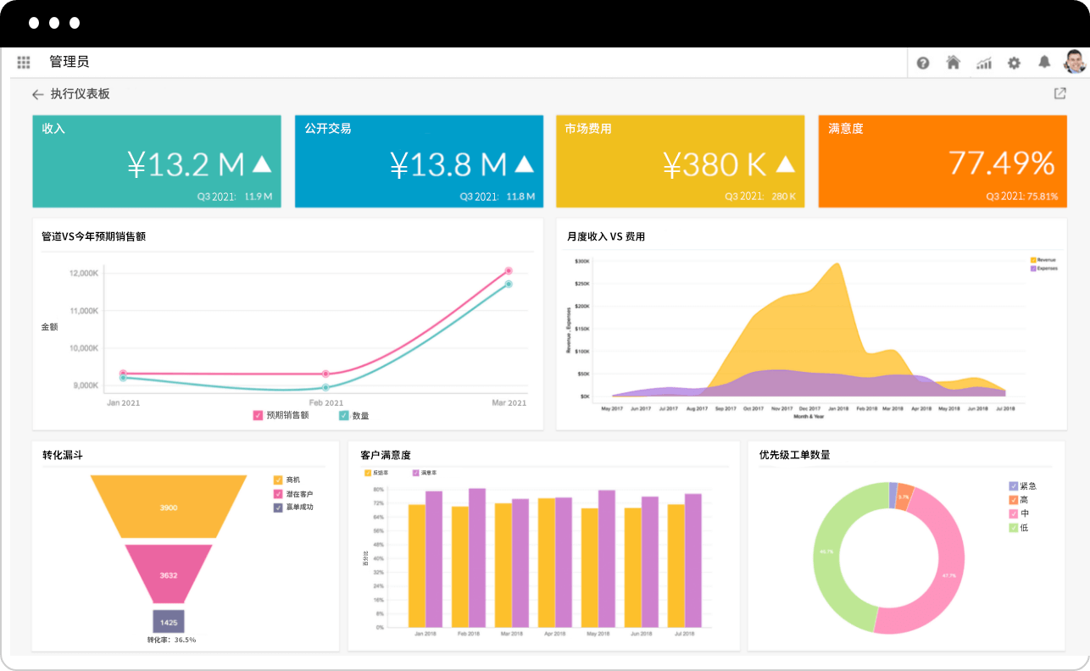
Task: Go to home via house icon
Action: click(x=954, y=63)
